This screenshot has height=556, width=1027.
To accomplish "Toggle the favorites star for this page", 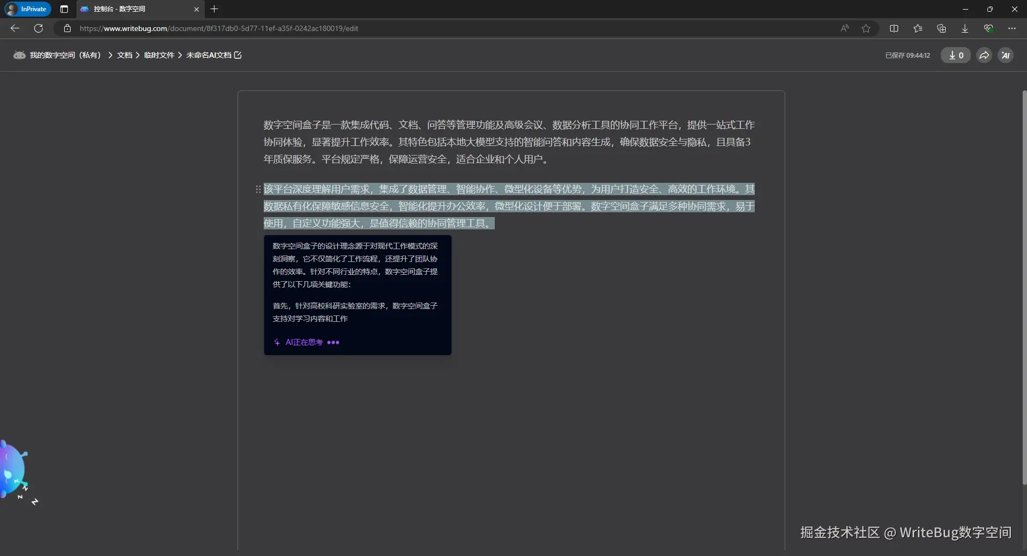I will pyautogui.click(x=867, y=28).
